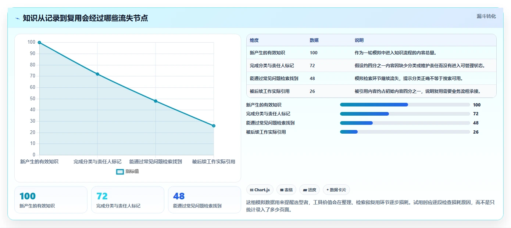Click table cell 能通过常见问题检索找到 in 维度 column
Viewport: 511px width, 228px height.
tap(274, 79)
